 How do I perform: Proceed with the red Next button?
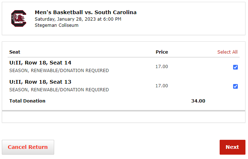pos(232,147)
